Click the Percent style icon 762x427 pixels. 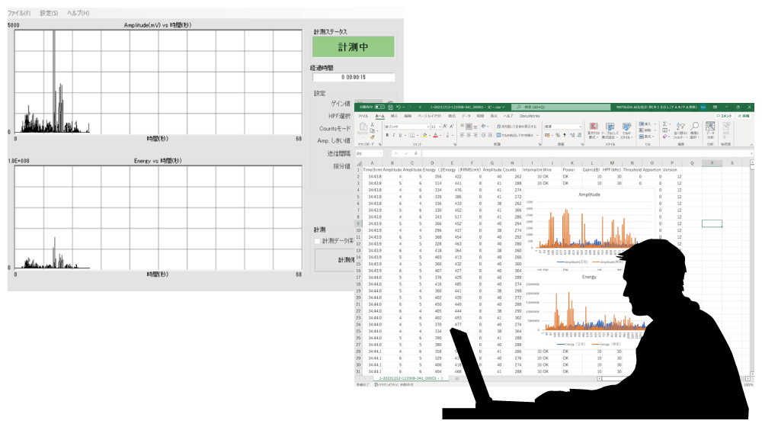(x=558, y=135)
